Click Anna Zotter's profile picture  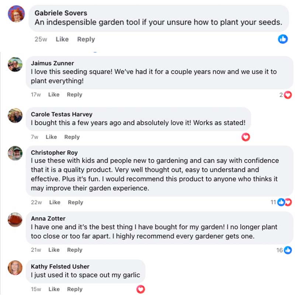point(15,220)
